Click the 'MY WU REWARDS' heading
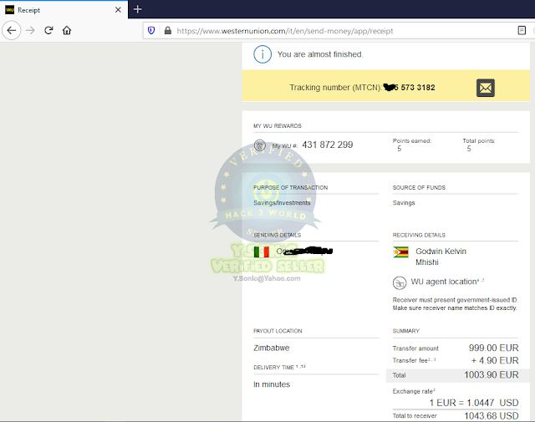The image size is (535, 422). click(278, 126)
